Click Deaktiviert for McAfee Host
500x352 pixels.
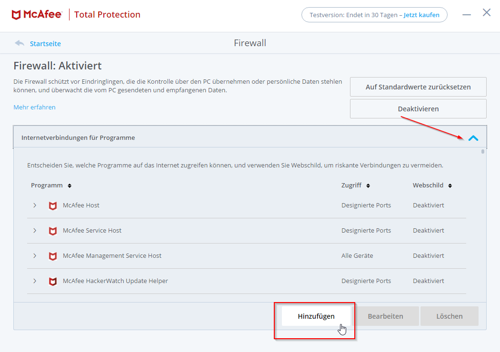tap(428, 205)
